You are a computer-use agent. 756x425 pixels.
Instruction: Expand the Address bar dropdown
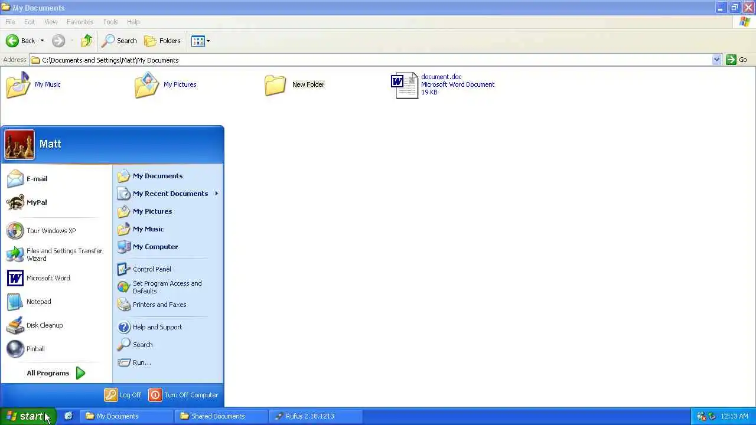pyautogui.click(x=716, y=60)
